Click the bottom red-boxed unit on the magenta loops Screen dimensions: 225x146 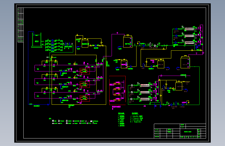click(85, 98)
